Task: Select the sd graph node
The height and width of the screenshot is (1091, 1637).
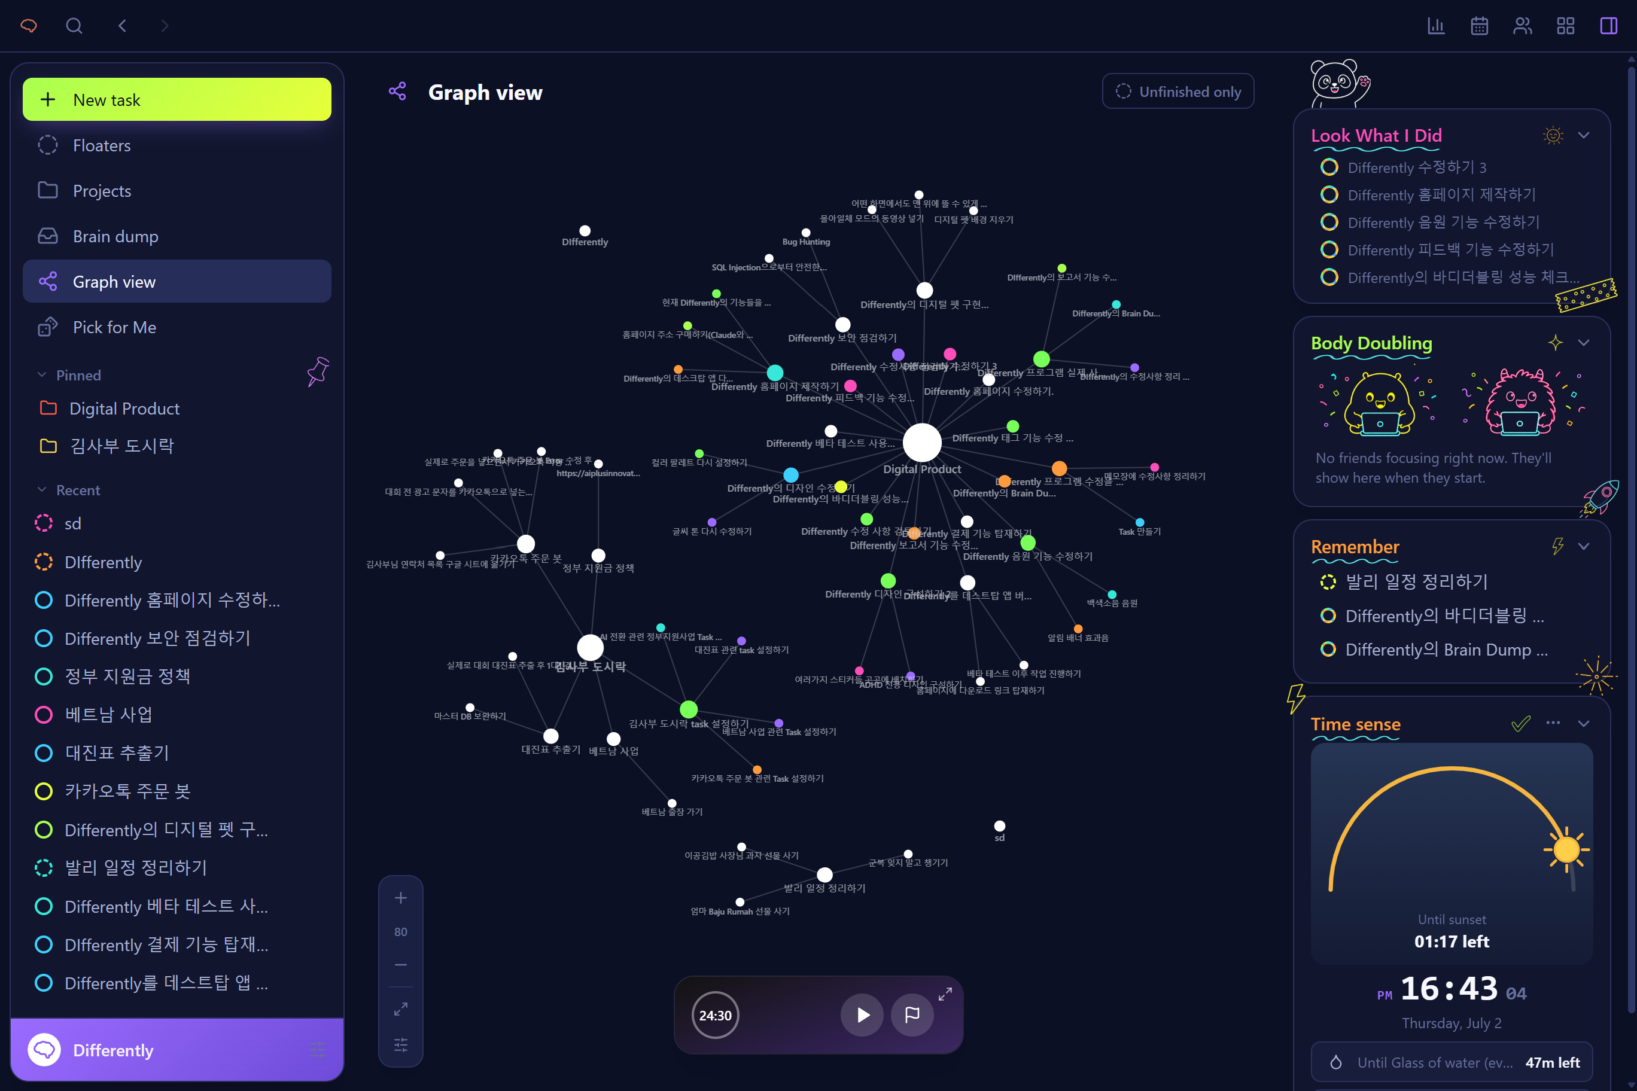Action: pyautogui.click(x=999, y=826)
